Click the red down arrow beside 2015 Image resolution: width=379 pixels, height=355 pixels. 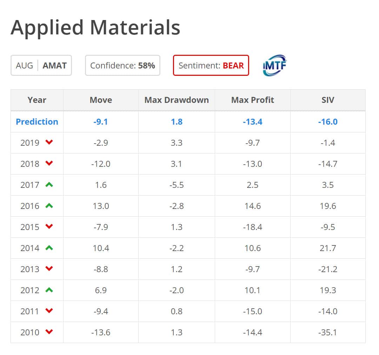click(49, 226)
